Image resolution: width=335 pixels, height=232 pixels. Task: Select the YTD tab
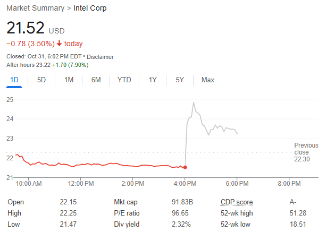tap(124, 80)
